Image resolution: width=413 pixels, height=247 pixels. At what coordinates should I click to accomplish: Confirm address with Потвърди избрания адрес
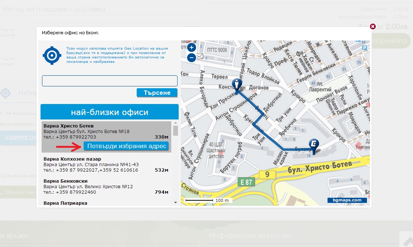126,146
